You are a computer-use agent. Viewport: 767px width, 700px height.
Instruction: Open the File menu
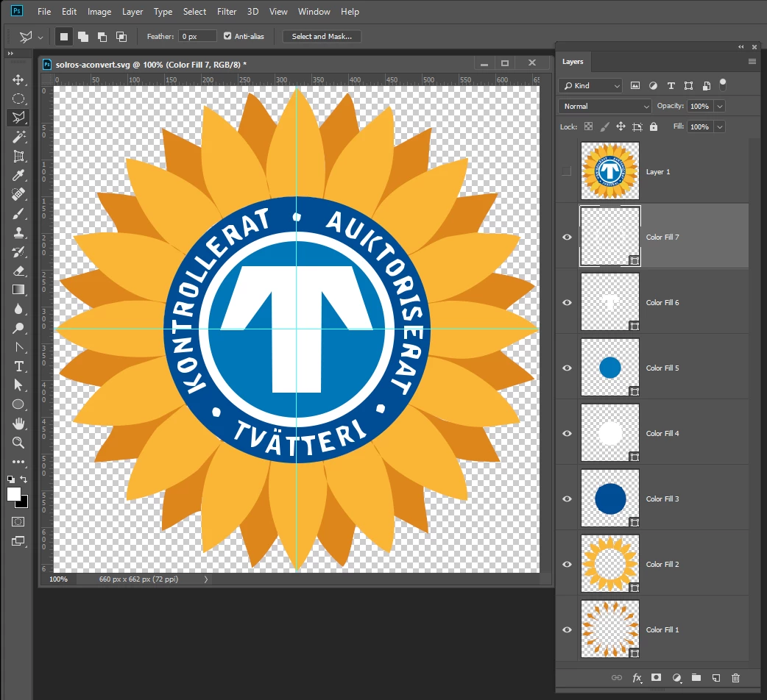tap(44, 11)
